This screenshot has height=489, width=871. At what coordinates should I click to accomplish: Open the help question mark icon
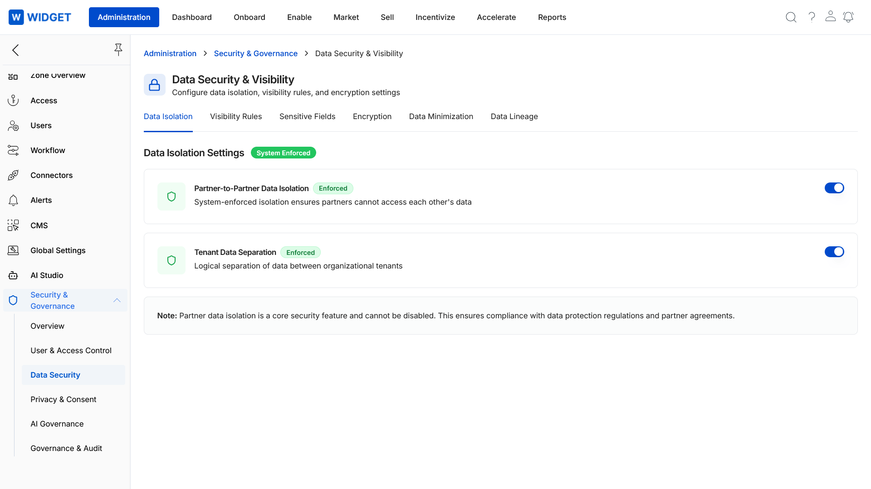tap(812, 17)
